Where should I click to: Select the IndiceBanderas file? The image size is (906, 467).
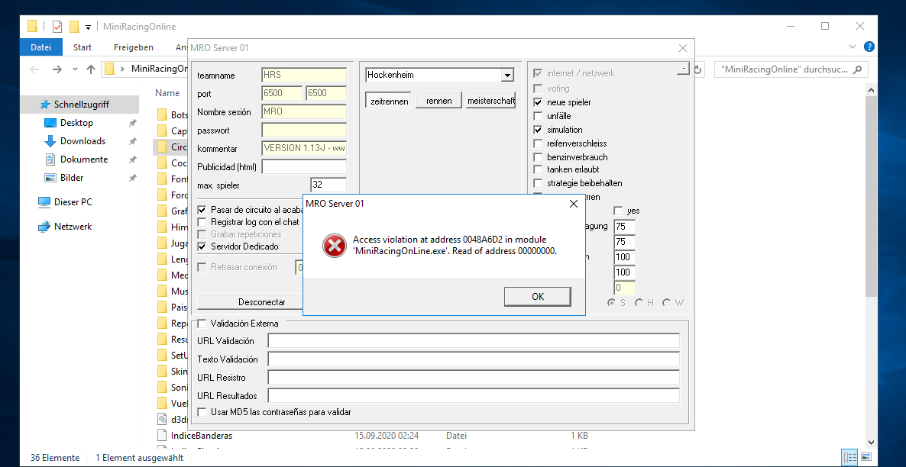pyautogui.click(x=202, y=435)
